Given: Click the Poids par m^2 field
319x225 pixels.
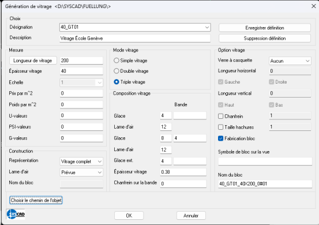Looking at the screenshot, I should (81, 104).
